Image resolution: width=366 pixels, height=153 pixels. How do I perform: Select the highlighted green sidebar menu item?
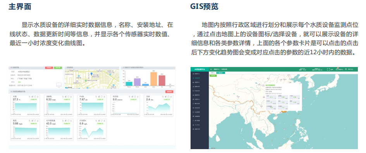(x=196, y=78)
